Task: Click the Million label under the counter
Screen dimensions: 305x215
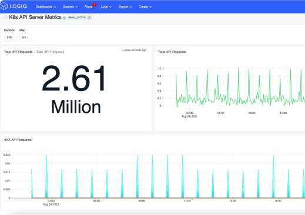Action: (x=76, y=107)
